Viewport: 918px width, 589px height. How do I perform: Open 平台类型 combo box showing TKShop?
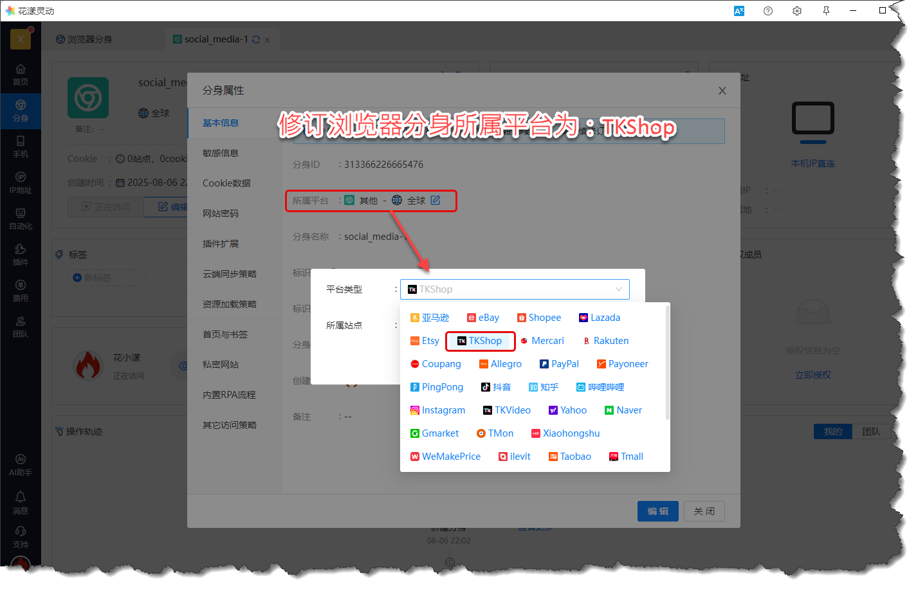click(515, 289)
